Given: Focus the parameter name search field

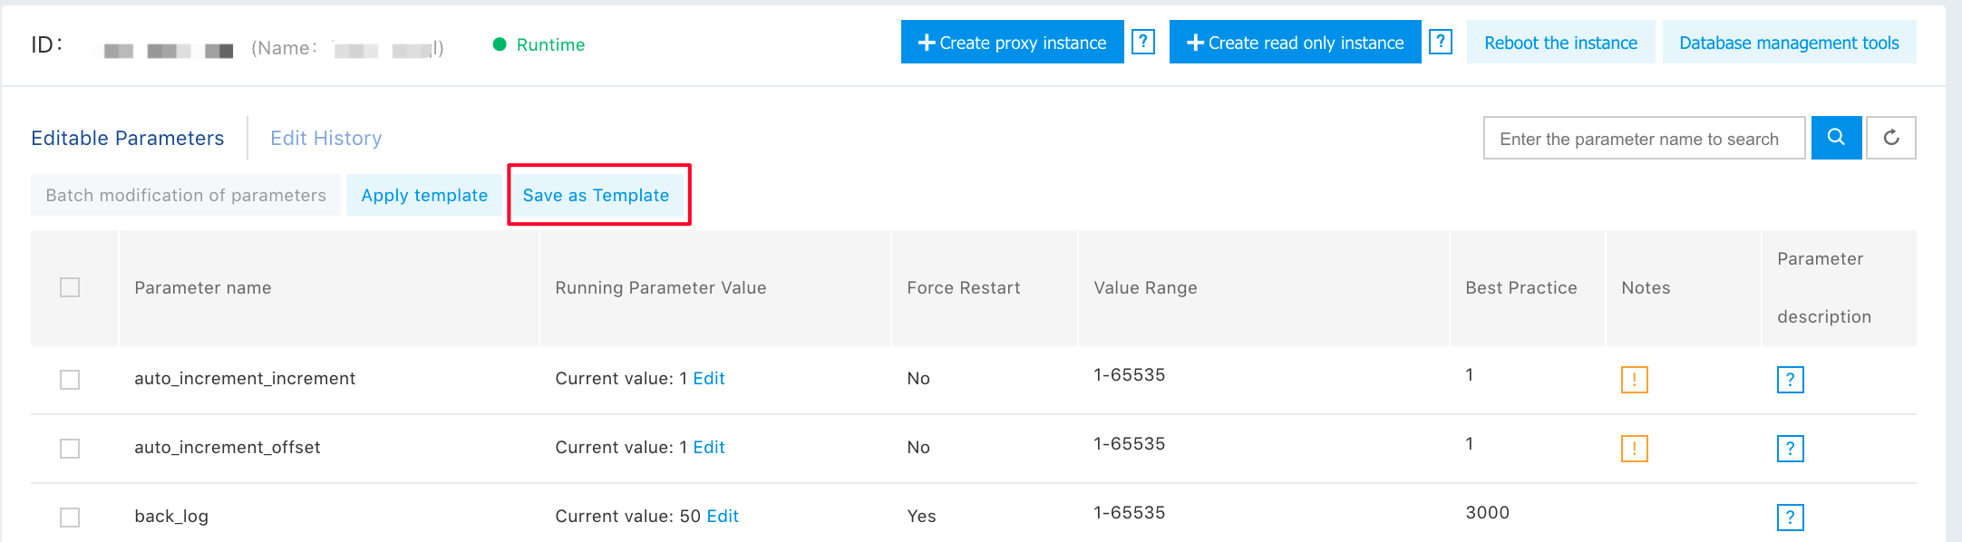Looking at the screenshot, I should coord(1643,139).
